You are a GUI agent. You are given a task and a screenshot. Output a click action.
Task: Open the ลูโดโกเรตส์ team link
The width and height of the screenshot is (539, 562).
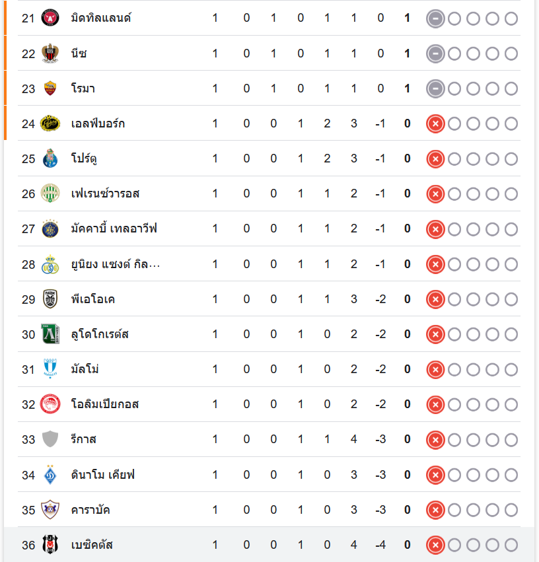click(100, 334)
